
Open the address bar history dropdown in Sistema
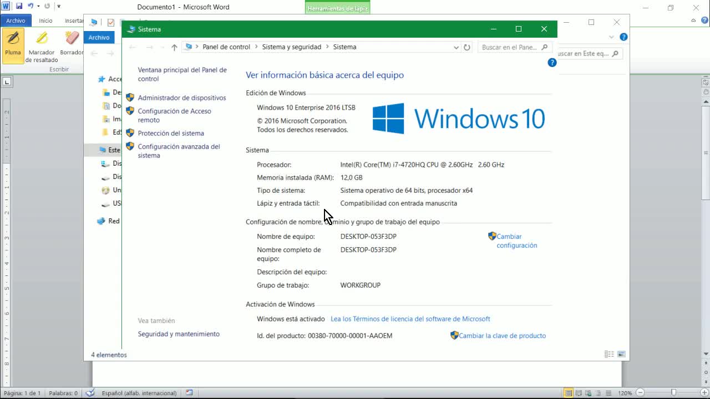tap(456, 48)
